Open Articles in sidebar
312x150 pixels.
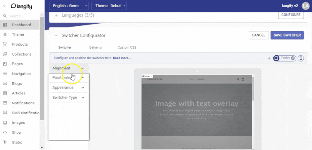pos(18,93)
